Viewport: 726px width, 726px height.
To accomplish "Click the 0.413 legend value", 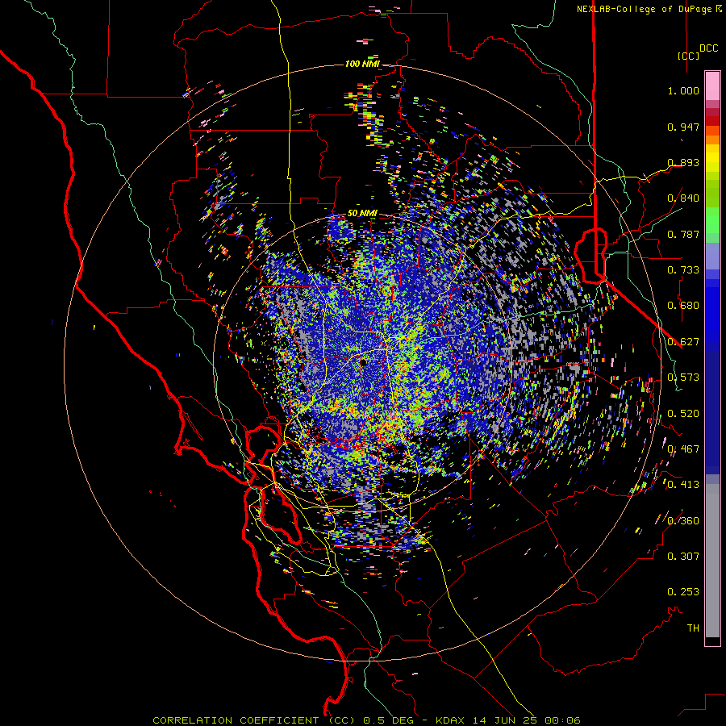I will coord(683,485).
